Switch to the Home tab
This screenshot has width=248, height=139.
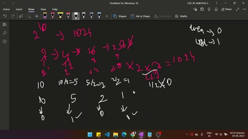tap(6, 9)
